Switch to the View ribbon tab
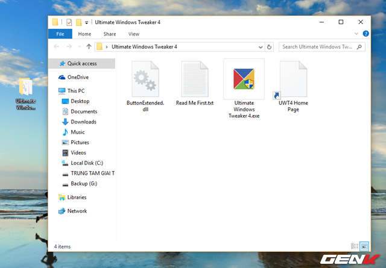The image size is (386, 268). click(134, 34)
